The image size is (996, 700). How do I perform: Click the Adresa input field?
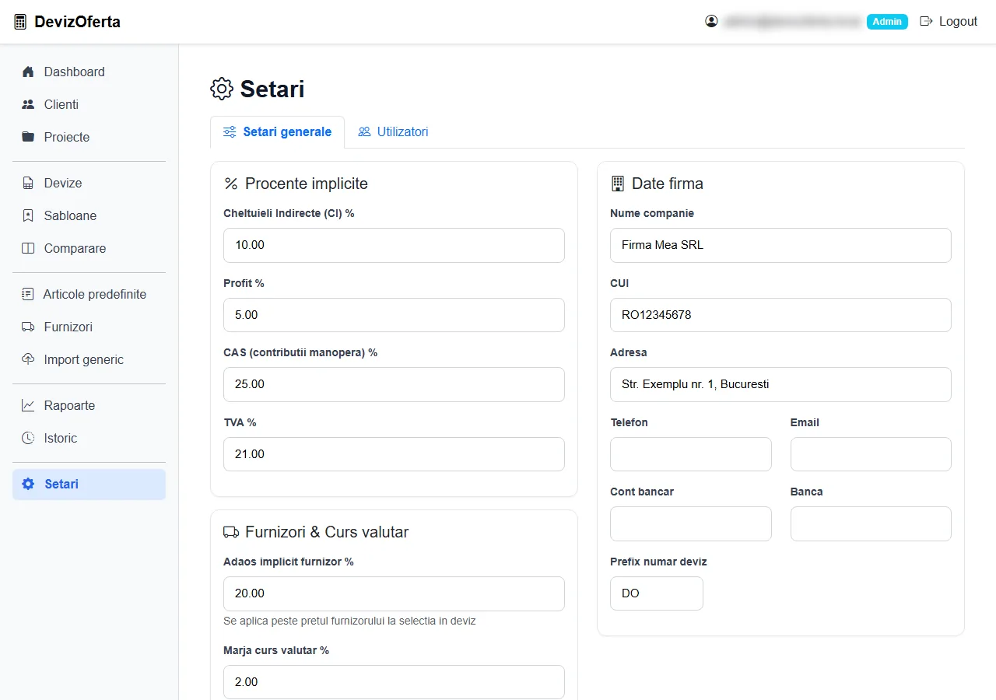point(780,384)
